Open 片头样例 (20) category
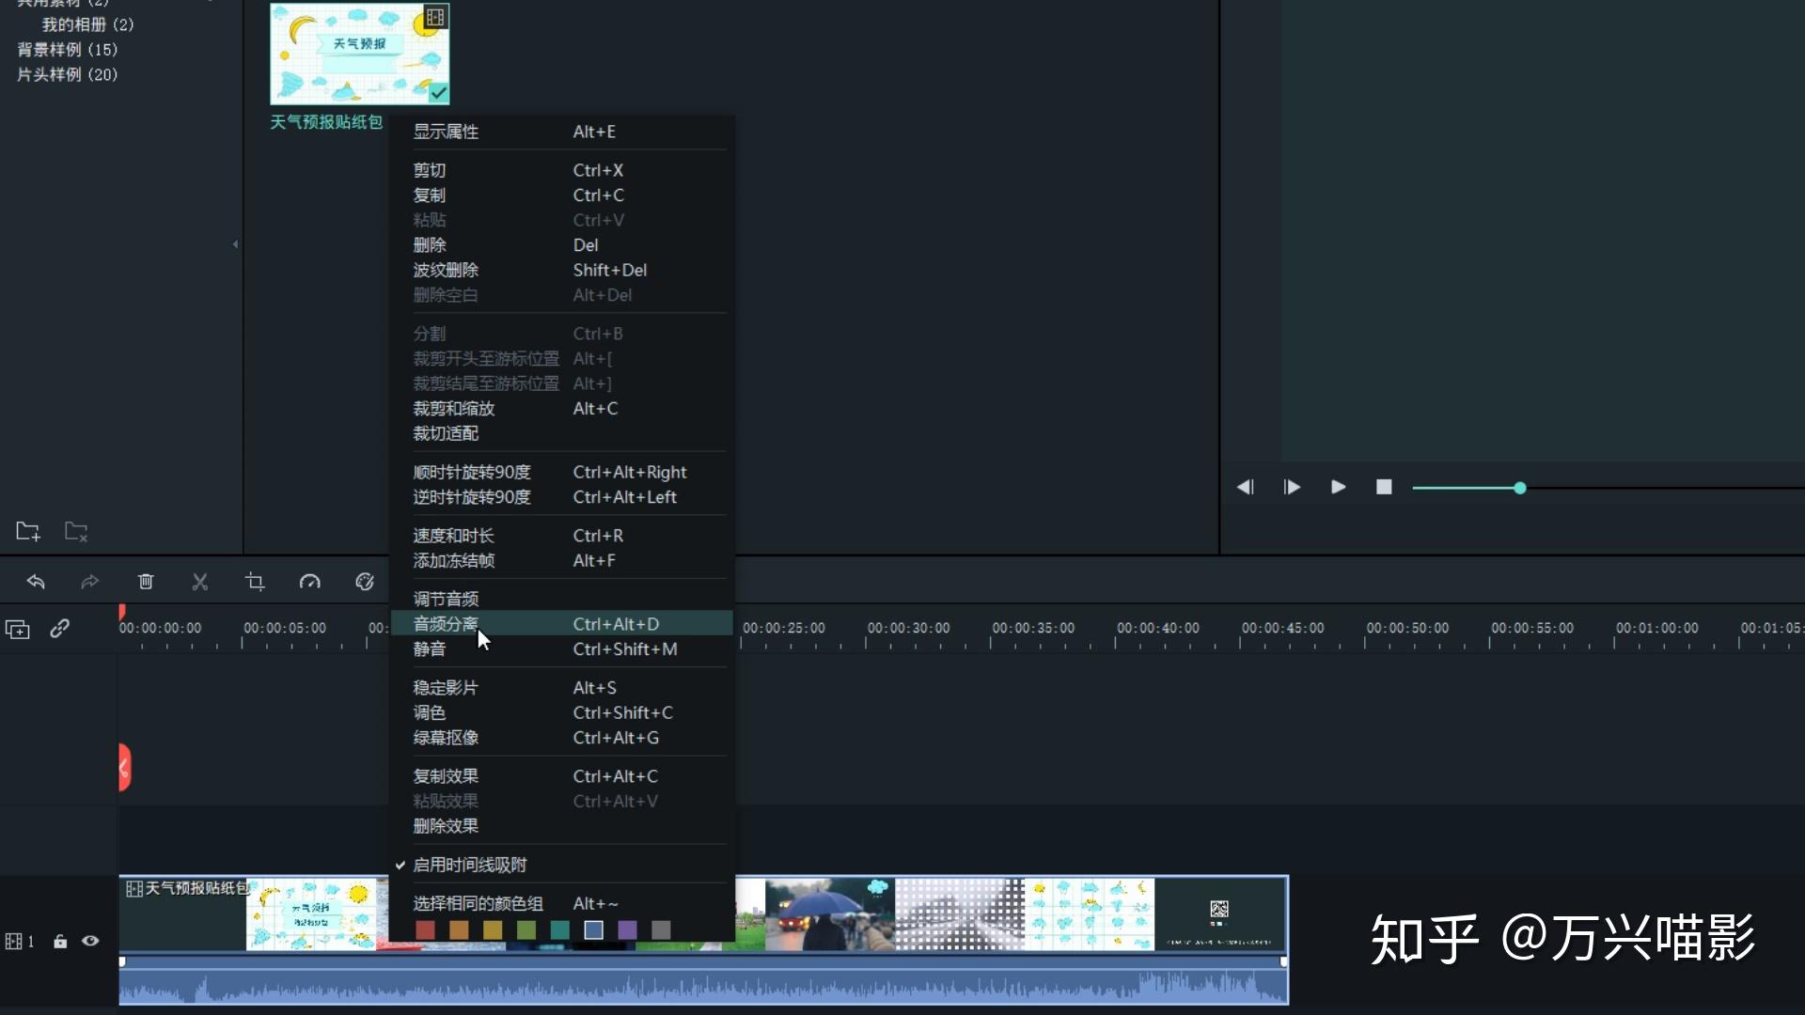This screenshot has height=1015, width=1805. coord(68,74)
